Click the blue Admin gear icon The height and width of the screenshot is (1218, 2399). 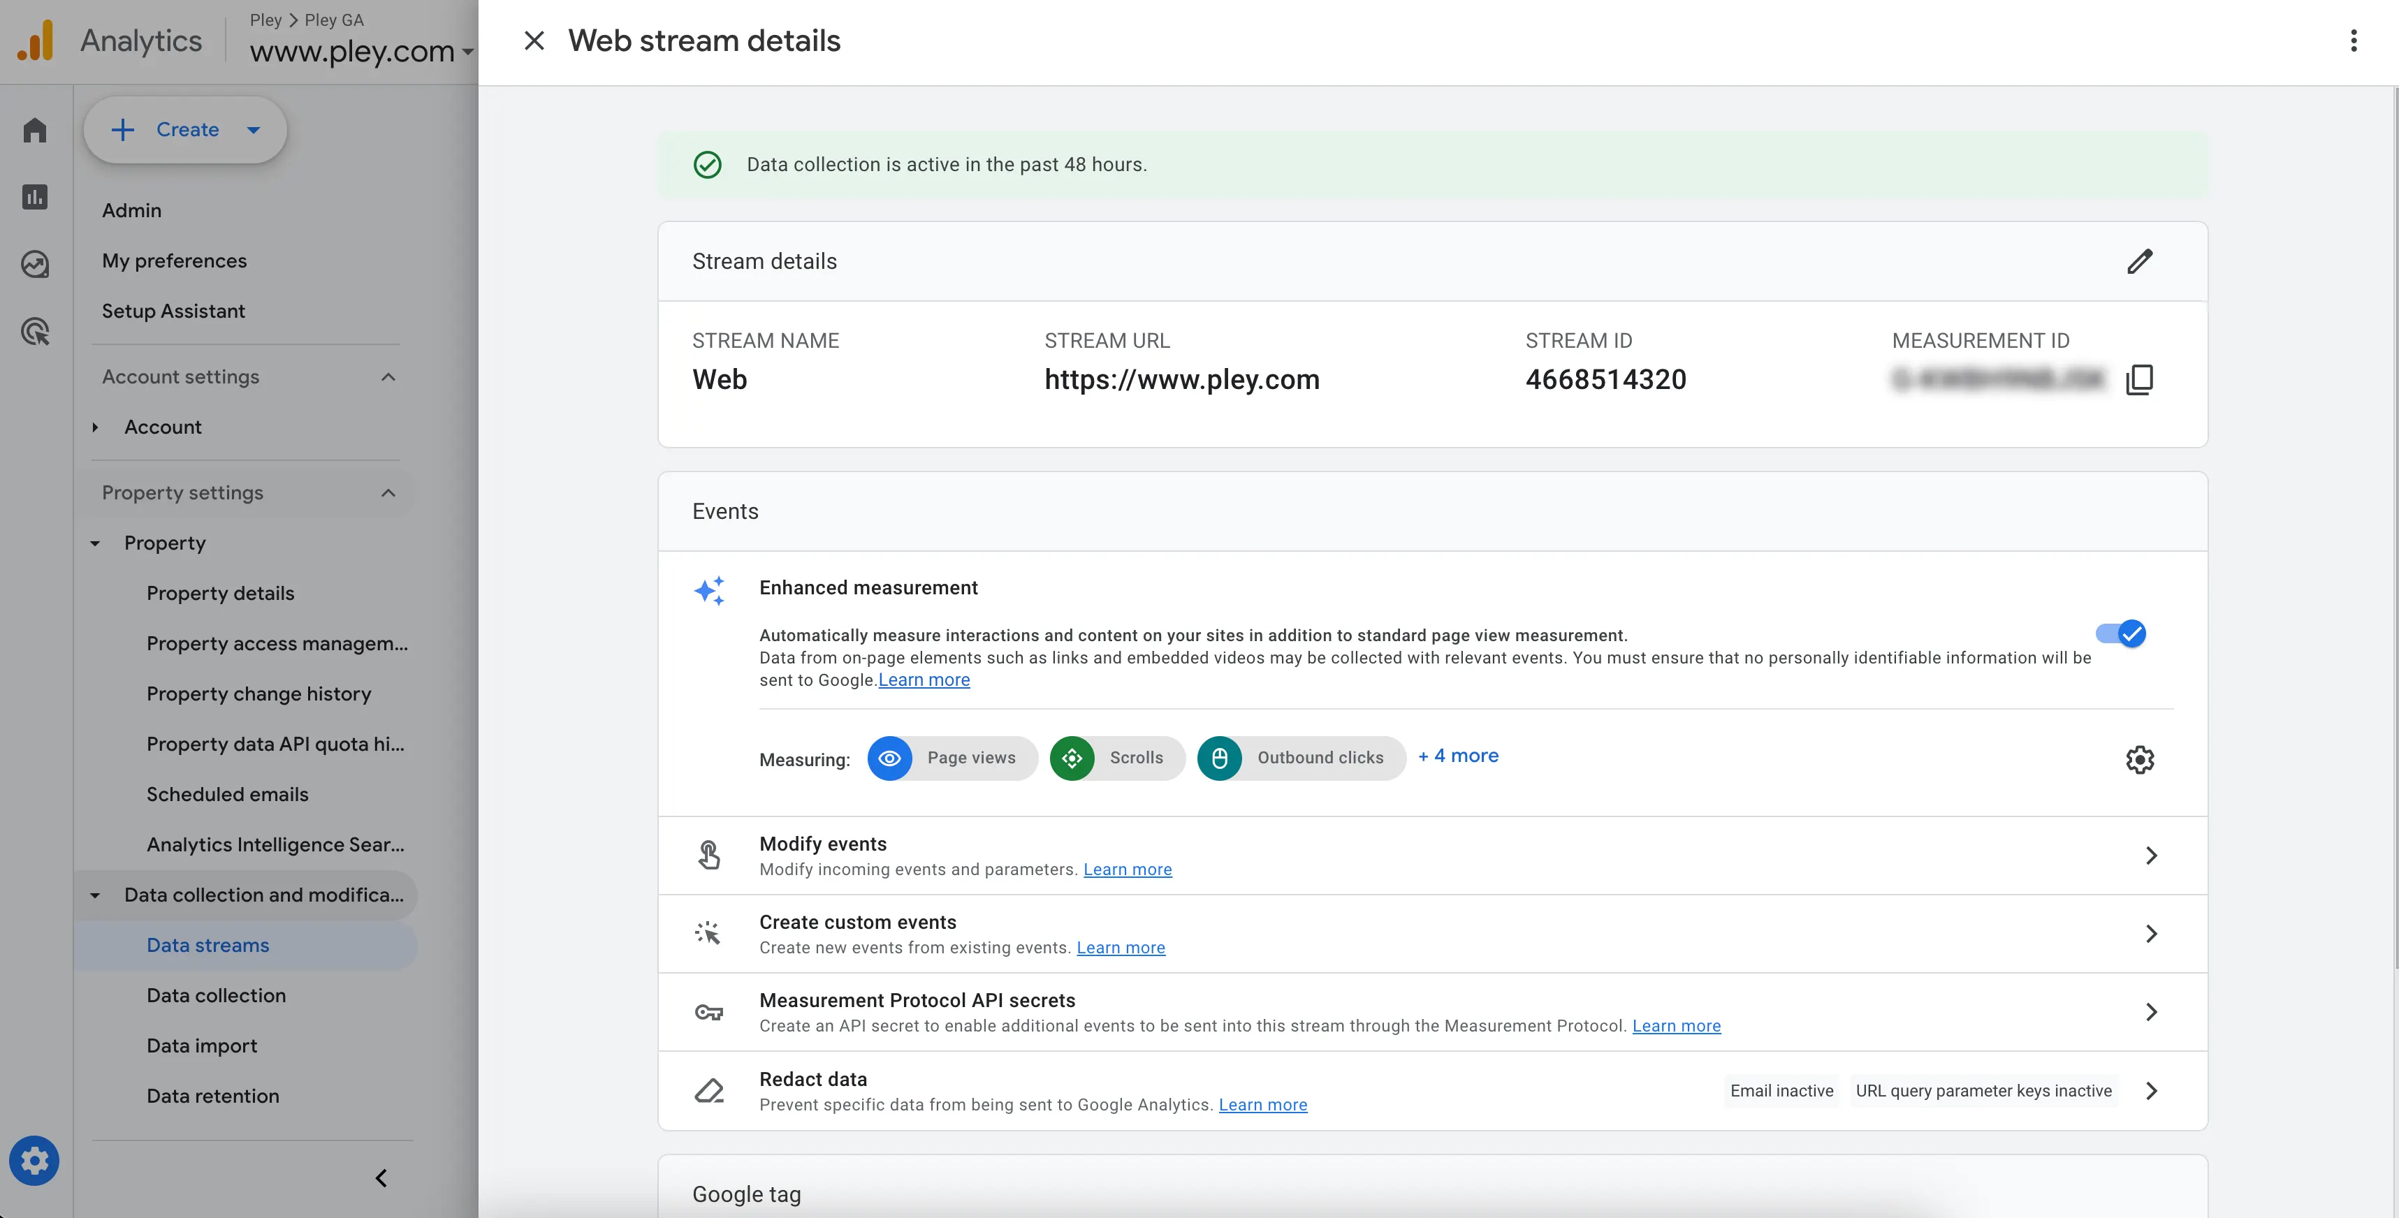pos(34,1160)
